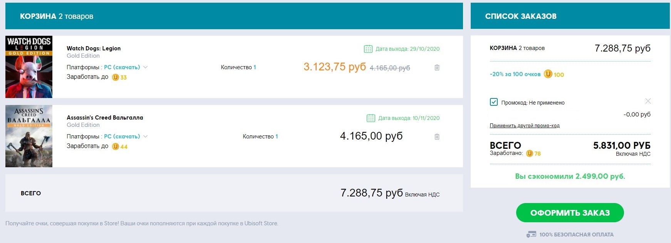Screen dimensions: 671x243
Task: Toggle the Промокод checkbox
Action: tap(493, 102)
